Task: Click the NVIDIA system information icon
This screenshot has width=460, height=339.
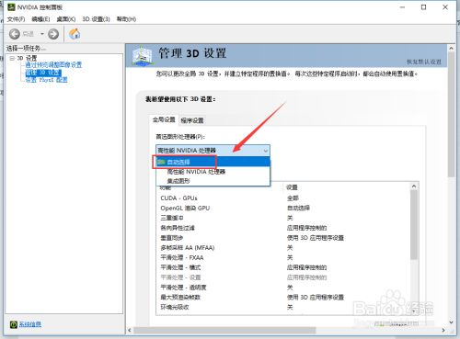Action: 13,324
